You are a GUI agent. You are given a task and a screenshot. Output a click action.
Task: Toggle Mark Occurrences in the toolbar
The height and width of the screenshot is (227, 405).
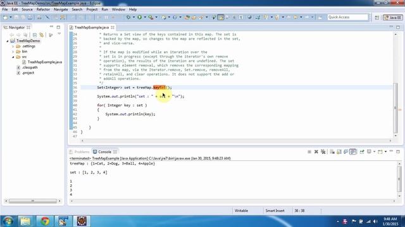coord(221,17)
